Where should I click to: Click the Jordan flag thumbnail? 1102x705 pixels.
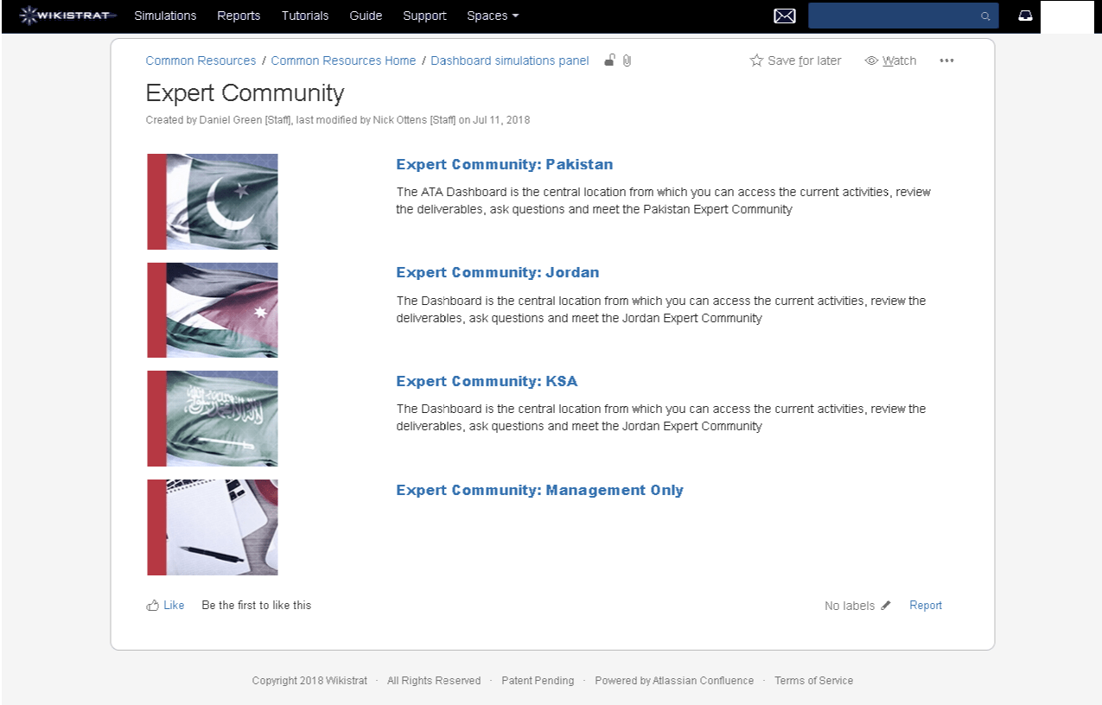coord(213,310)
